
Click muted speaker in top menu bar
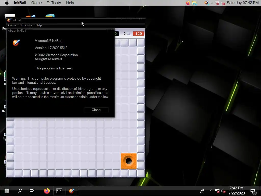(x=223, y=3)
